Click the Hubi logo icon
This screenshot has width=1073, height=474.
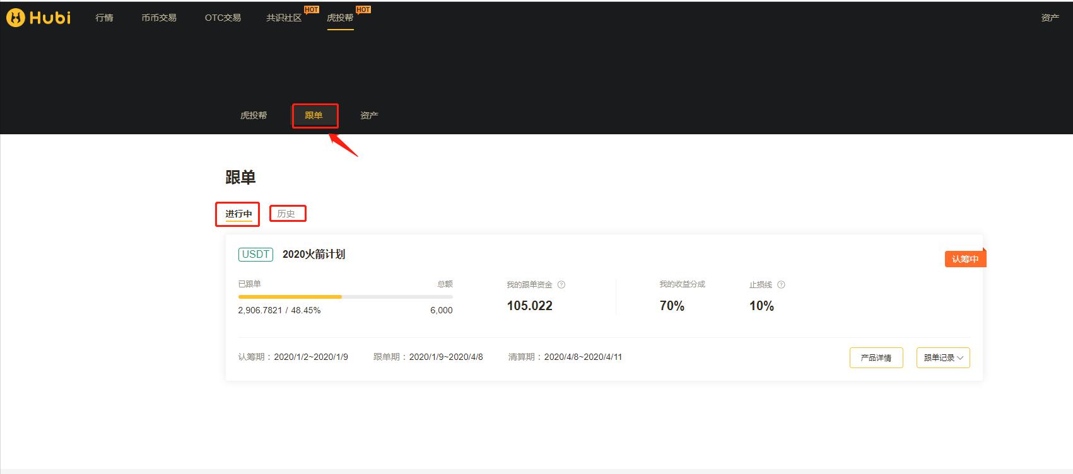point(16,18)
